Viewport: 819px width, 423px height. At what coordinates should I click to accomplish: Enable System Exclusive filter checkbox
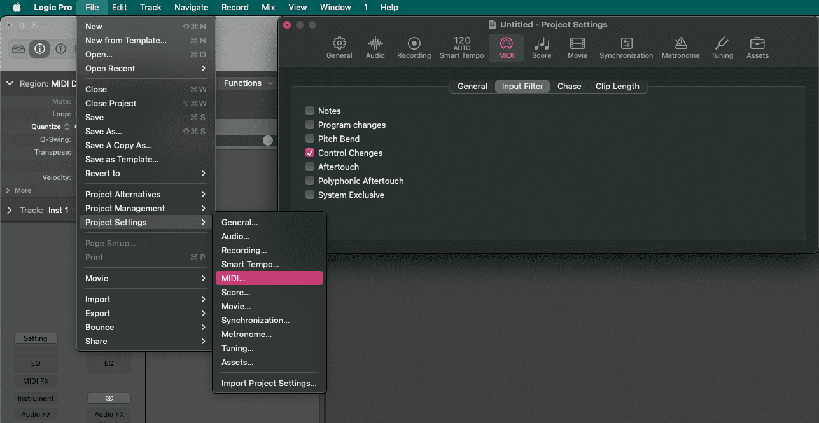tap(310, 195)
